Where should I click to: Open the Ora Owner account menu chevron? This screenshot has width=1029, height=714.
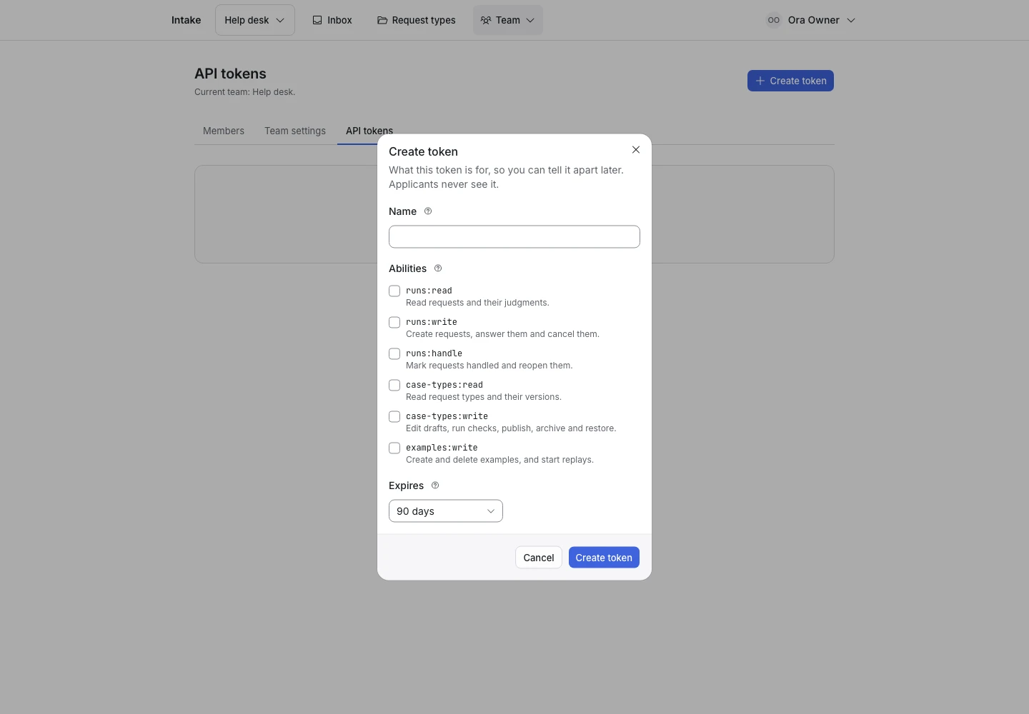[x=851, y=20]
